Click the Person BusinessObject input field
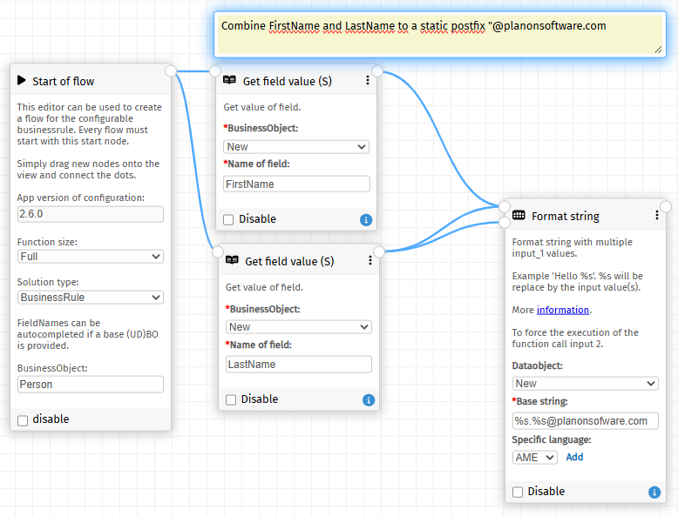This screenshot has width=678, height=516. tap(91, 385)
